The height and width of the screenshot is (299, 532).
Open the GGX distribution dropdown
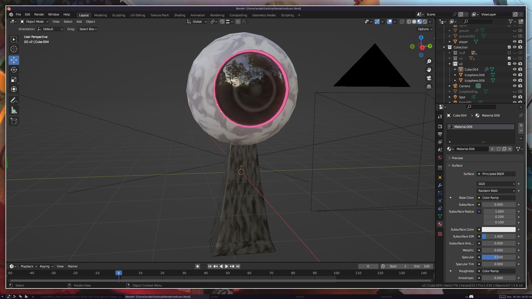coord(496,184)
